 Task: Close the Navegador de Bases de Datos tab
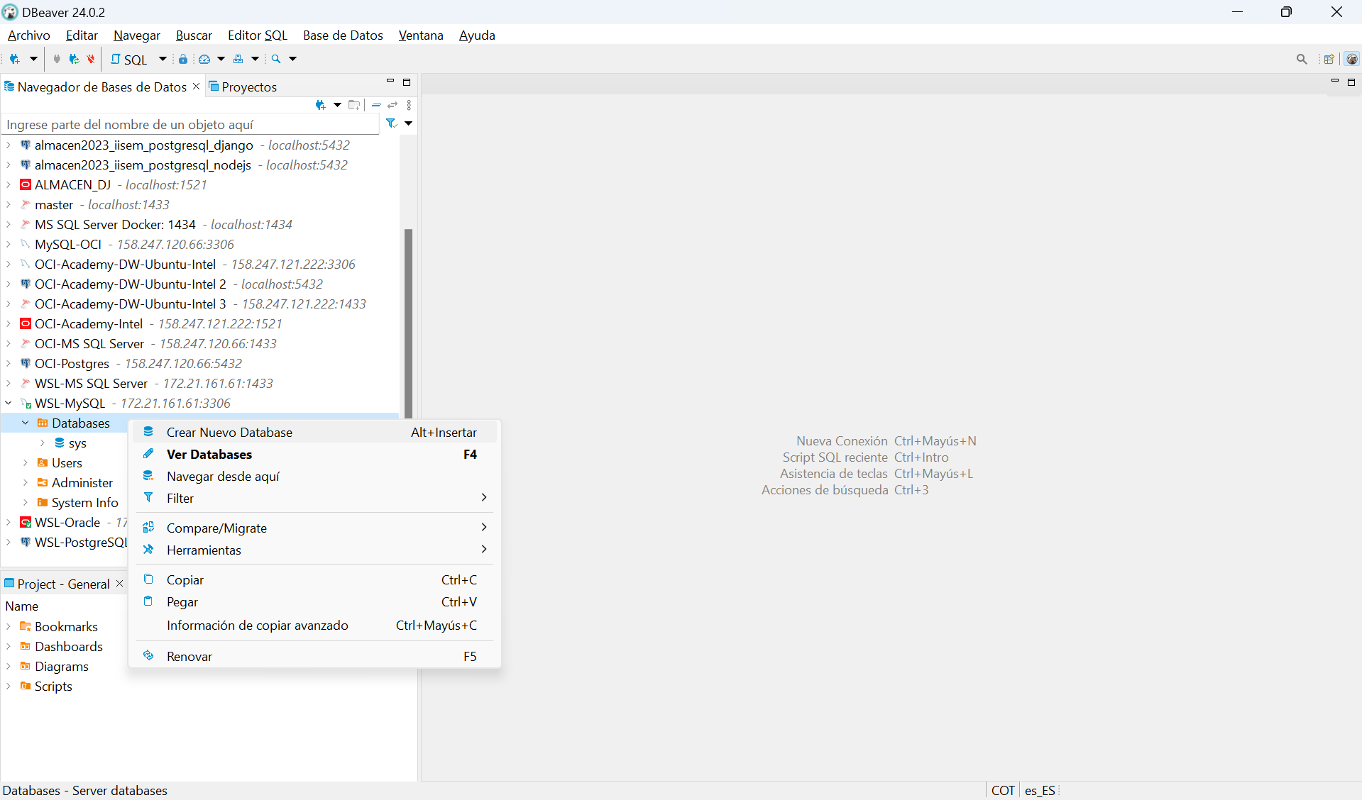197,86
